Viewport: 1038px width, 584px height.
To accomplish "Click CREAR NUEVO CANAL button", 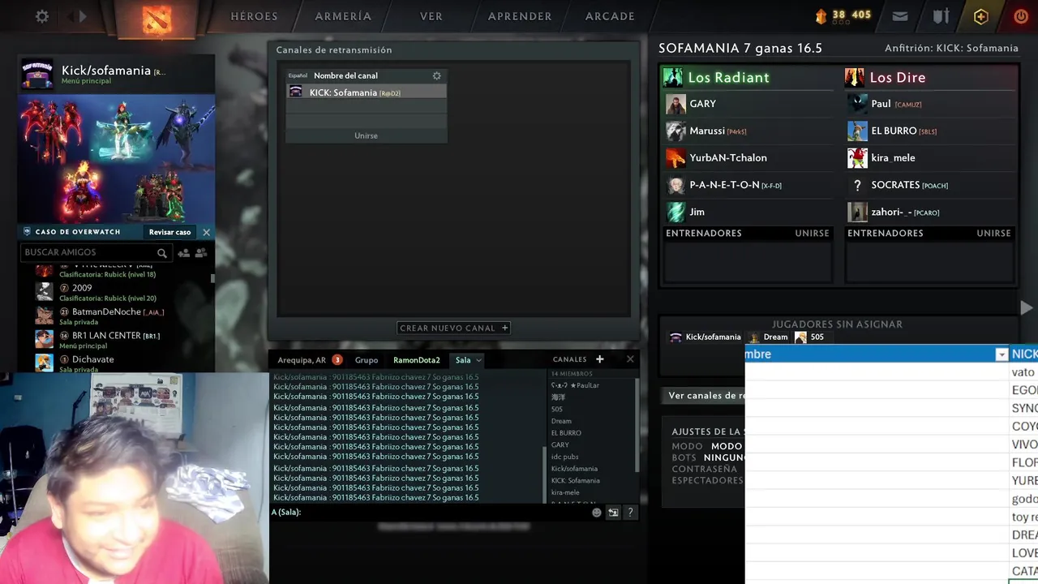I will coord(454,328).
